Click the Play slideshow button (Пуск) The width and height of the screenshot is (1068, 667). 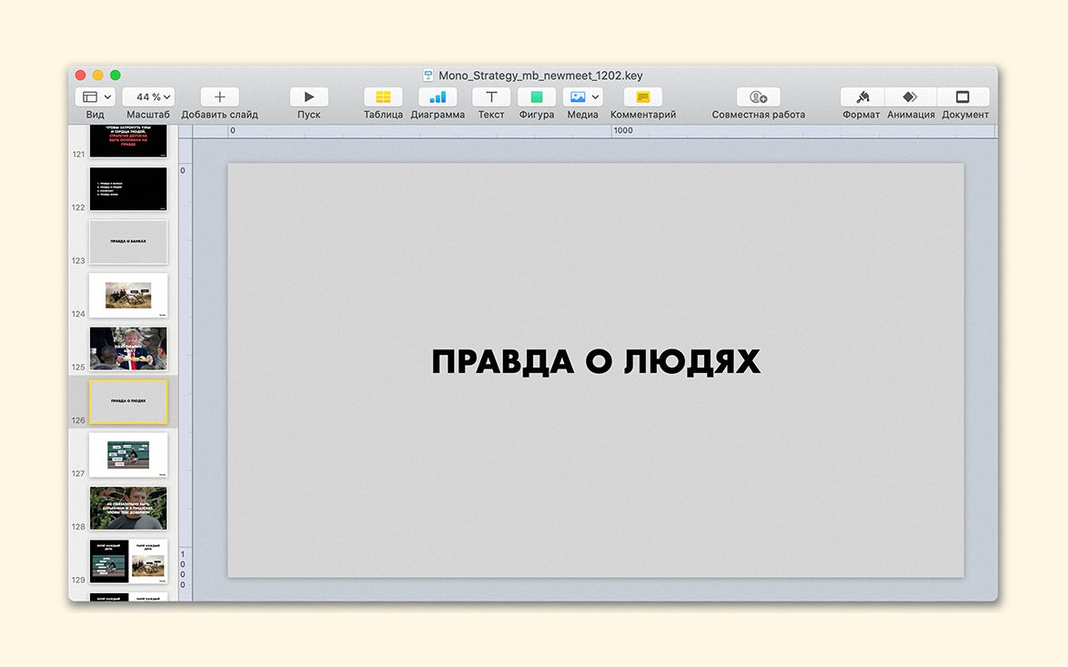pos(308,97)
